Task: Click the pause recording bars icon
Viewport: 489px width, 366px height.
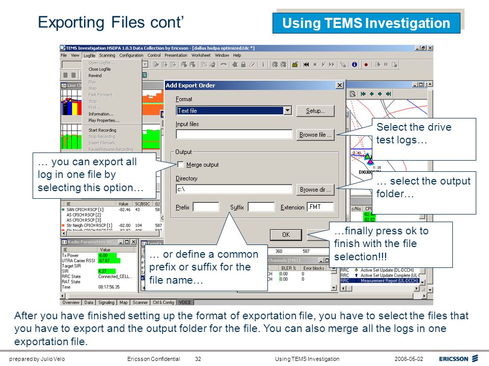Action: pyautogui.click(x=386, y=65)
